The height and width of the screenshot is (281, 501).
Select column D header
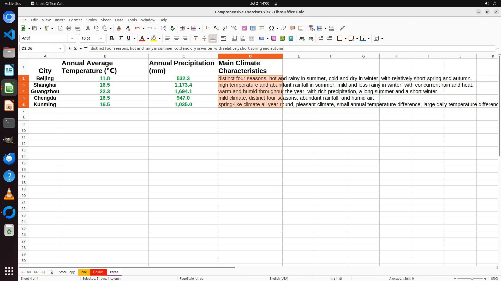click(250, 56)
